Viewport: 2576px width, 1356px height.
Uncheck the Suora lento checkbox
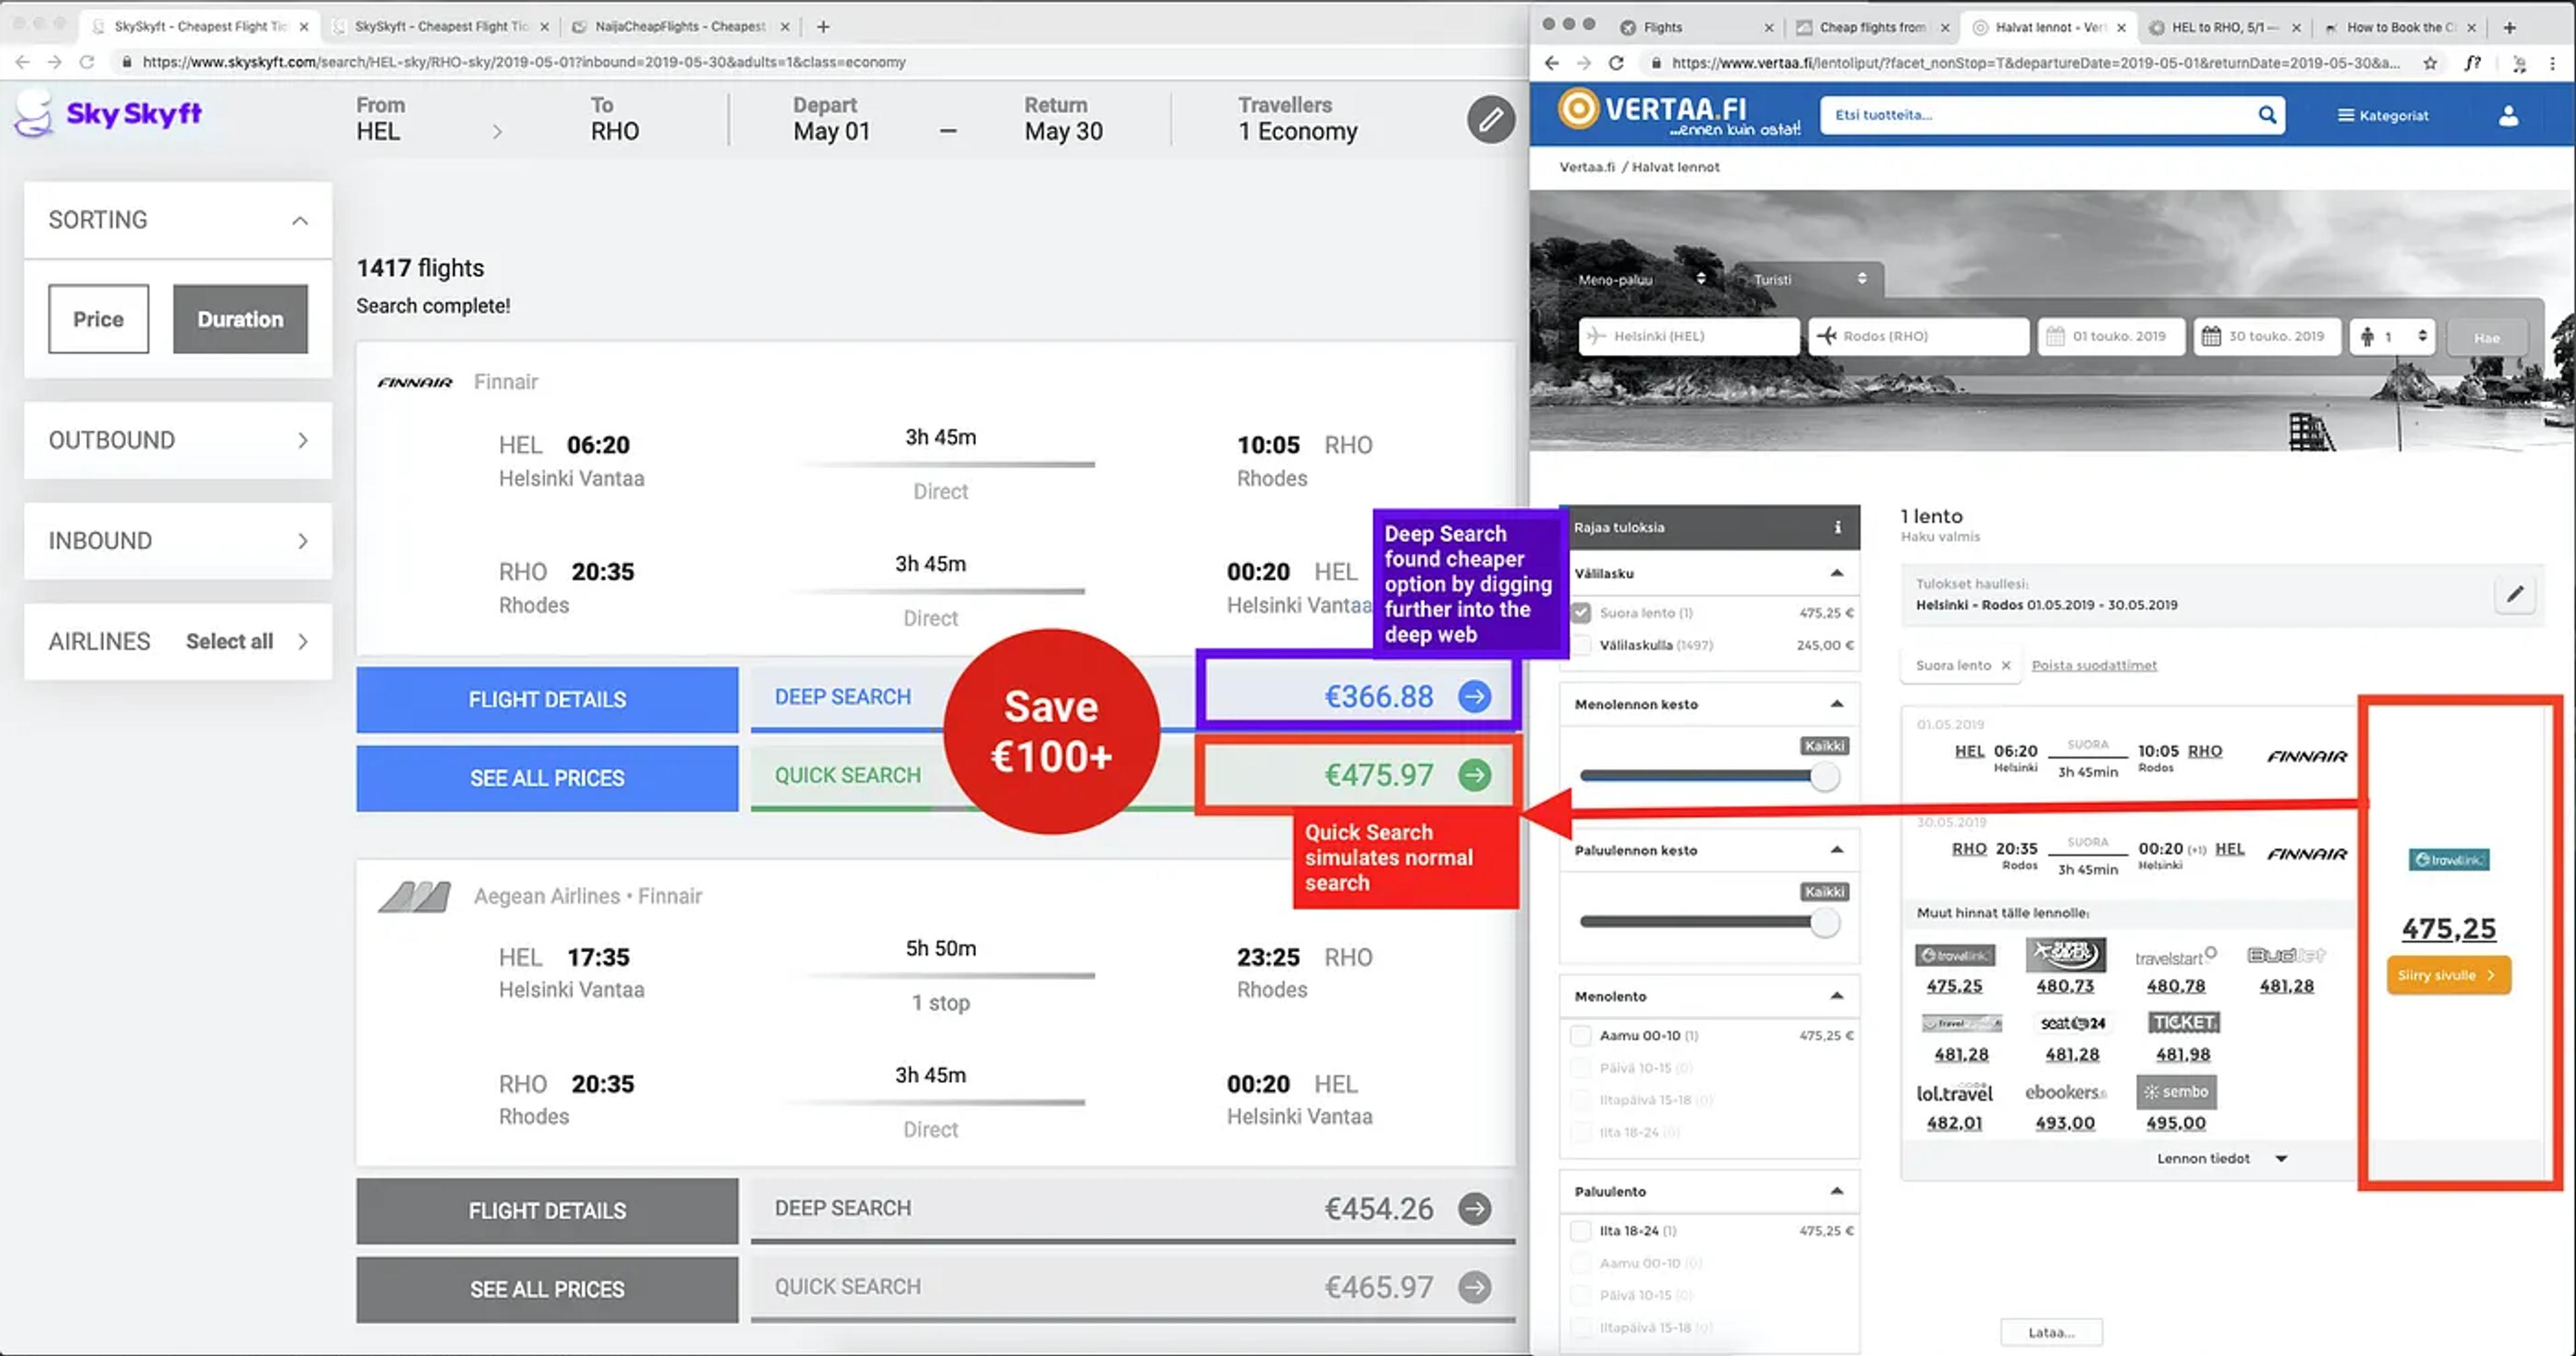tap(1581, 613)
